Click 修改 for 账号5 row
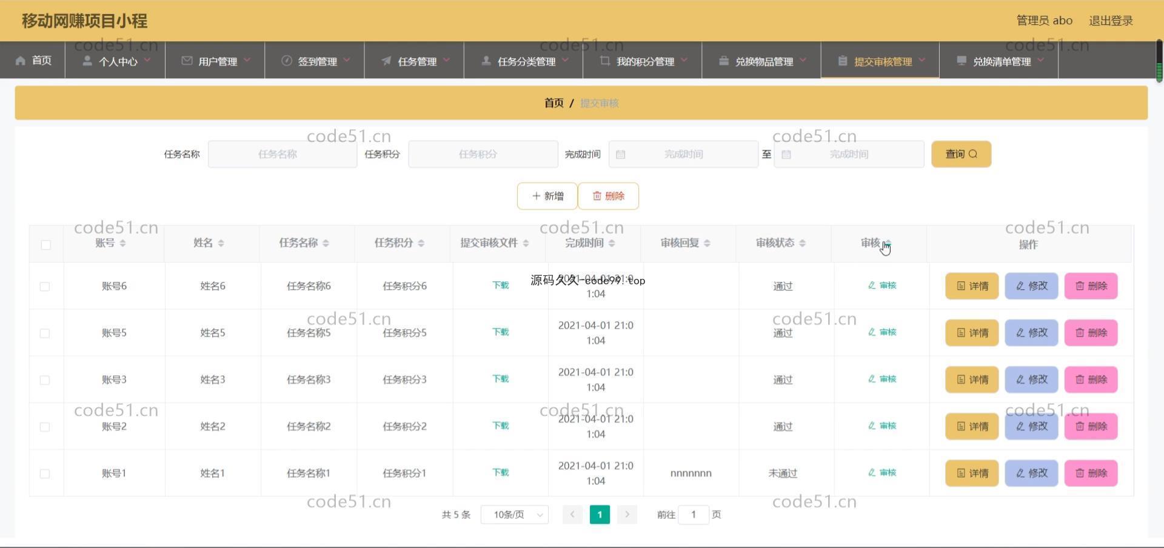This screenshot has width=1164, height=548. [1031, 333]
